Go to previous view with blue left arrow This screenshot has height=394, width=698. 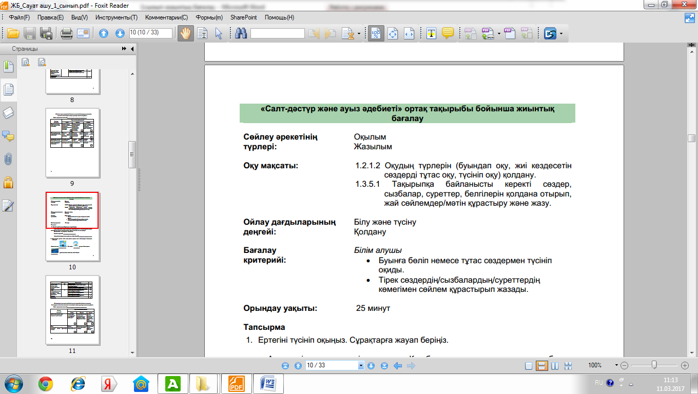pyautogui.click(x=397, y=366)
